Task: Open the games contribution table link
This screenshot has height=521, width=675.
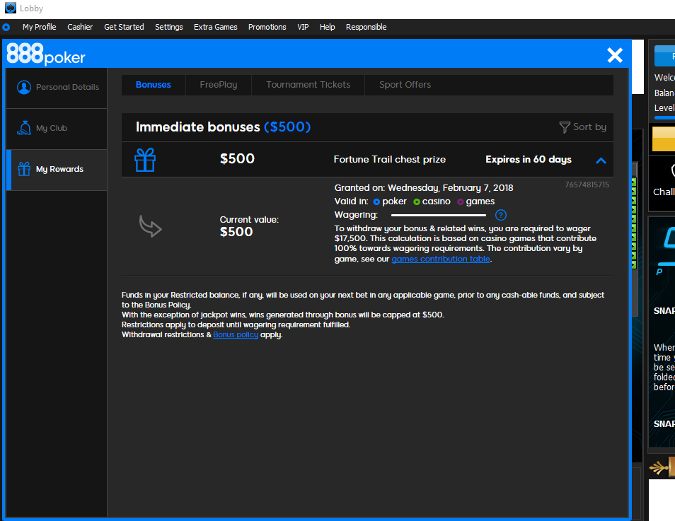Action: click(x=441, y=259)
